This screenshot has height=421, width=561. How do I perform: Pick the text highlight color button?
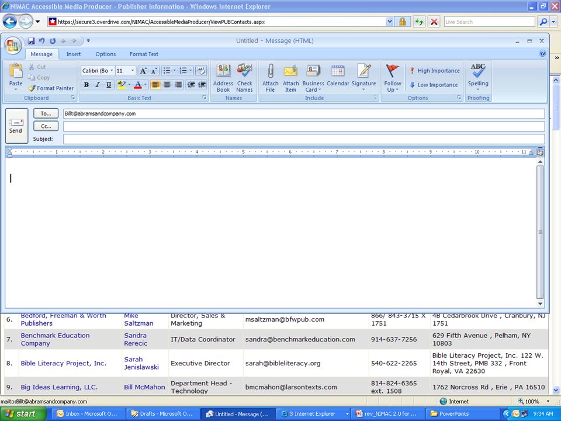click(x=122, y=84)
